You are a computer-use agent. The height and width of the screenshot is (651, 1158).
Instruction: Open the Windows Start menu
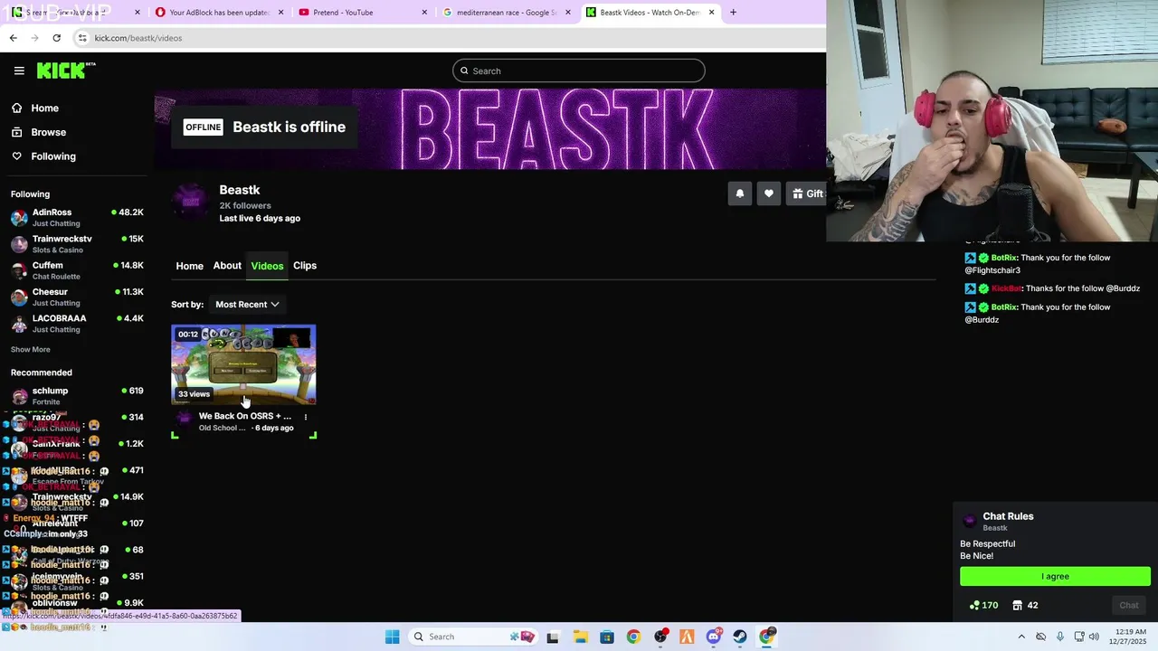pyautogui.click(x=392, y=637)
